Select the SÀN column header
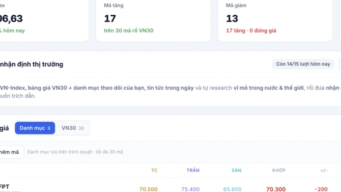This screenshot has height=192, width=341. [236, 170]
